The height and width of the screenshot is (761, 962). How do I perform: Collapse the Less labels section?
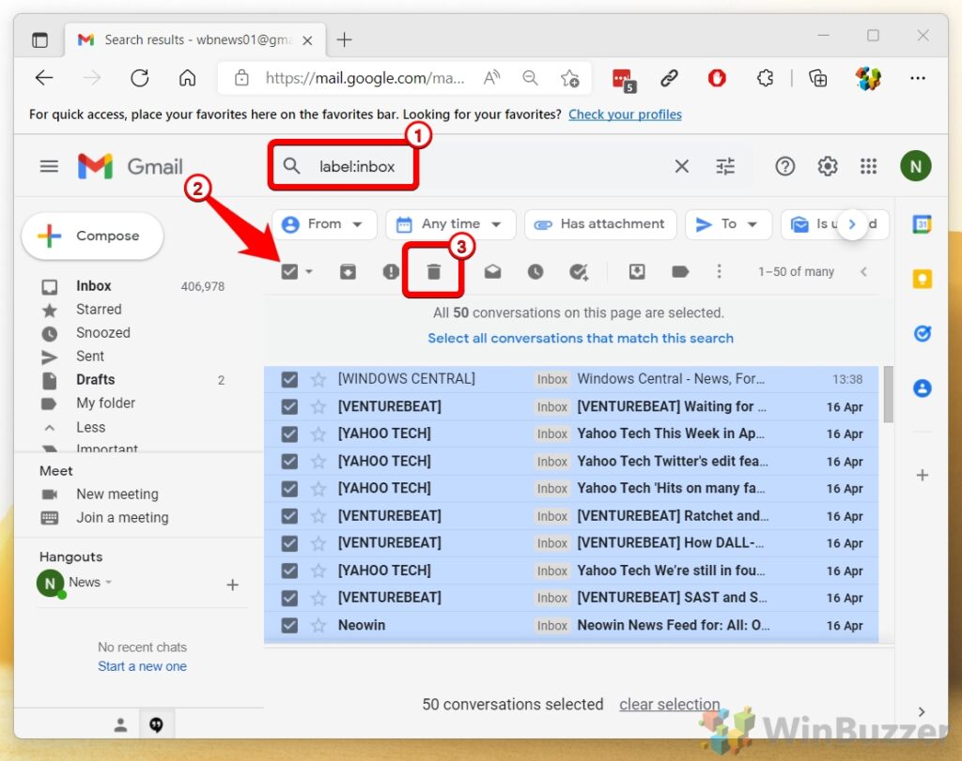(x=90, y=427)
